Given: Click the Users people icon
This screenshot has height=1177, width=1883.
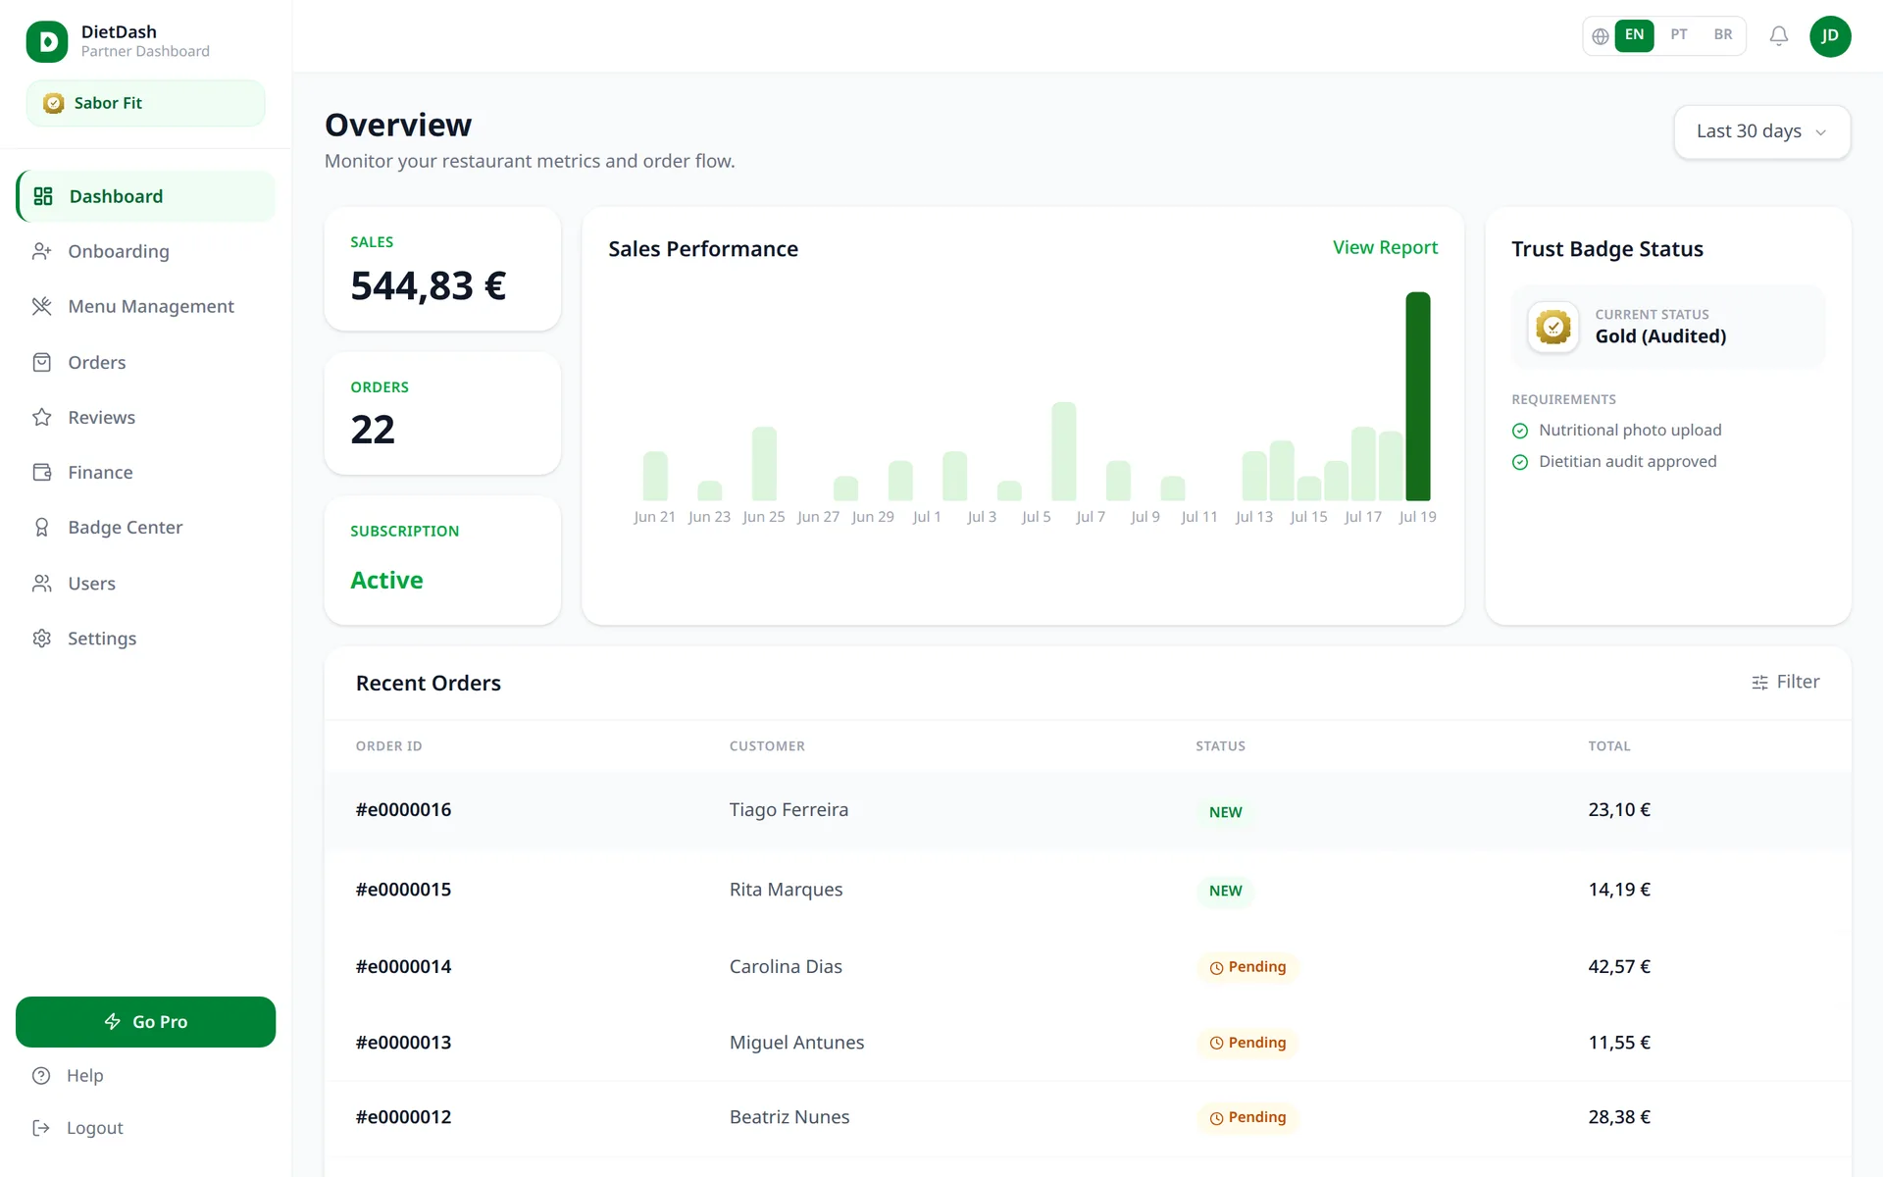Looking at the screenshot, I should click(41, 583).
